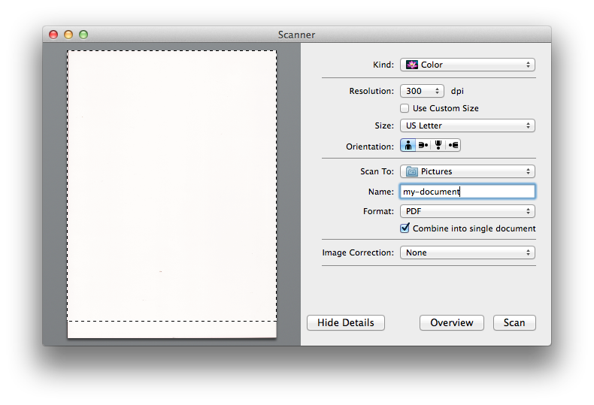Click the scan preview page area
Viewport: 594px width, 405px height.
[x=172, y=194]
